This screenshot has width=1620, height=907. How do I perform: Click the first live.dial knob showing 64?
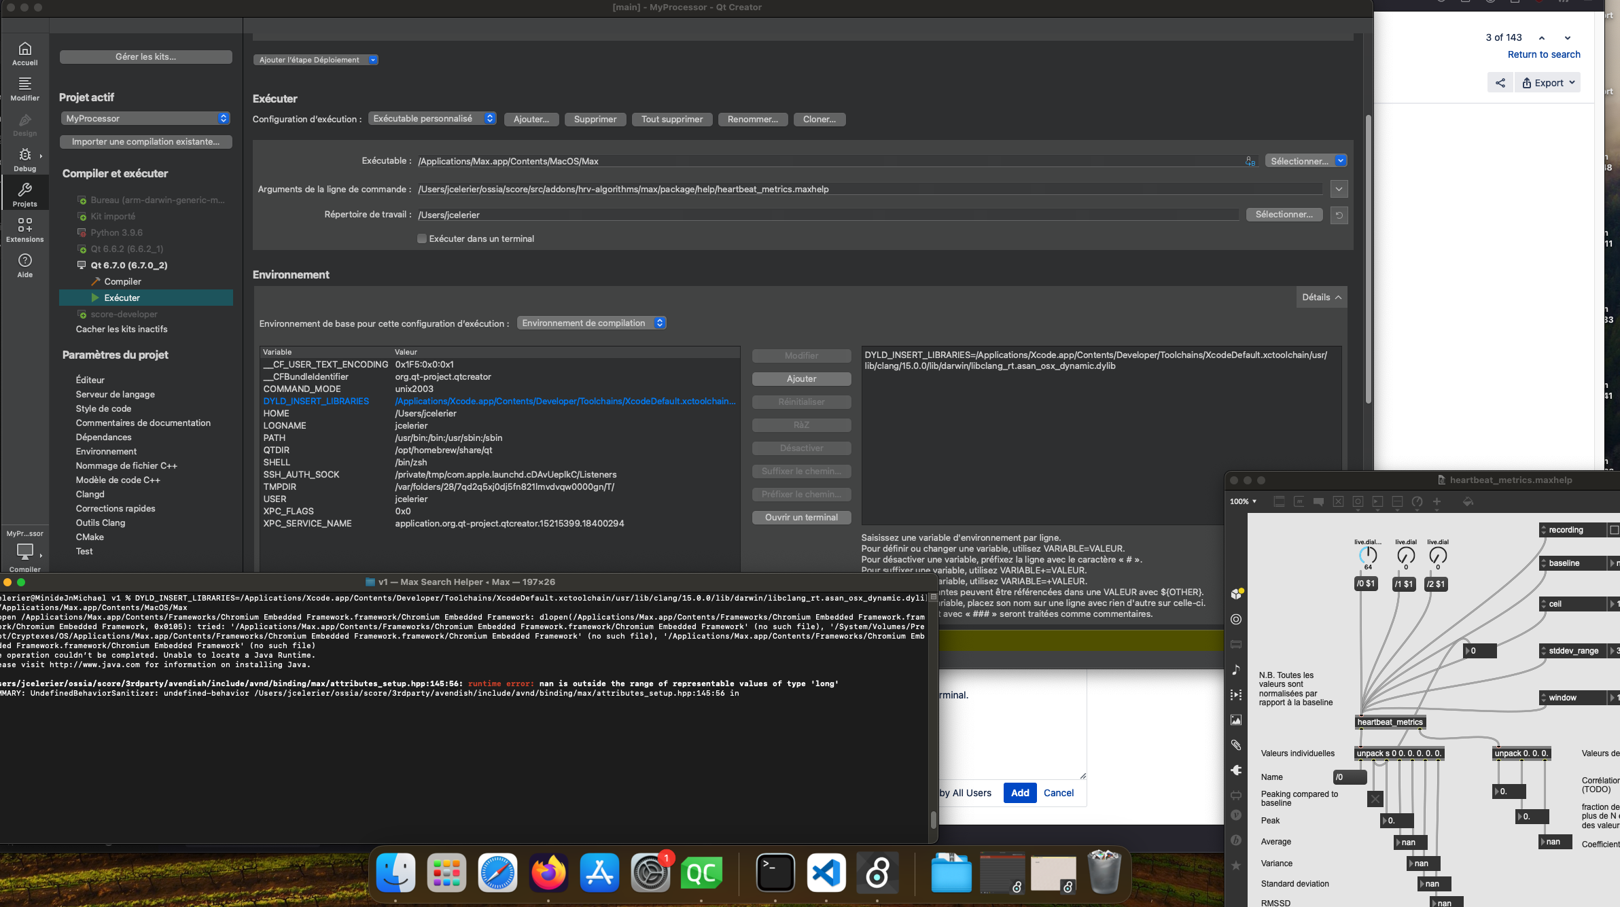(x=1368, y=556)
